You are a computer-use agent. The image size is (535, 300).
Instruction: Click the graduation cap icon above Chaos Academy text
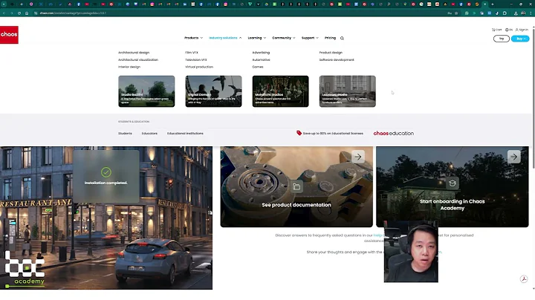(x=453, y=183)
